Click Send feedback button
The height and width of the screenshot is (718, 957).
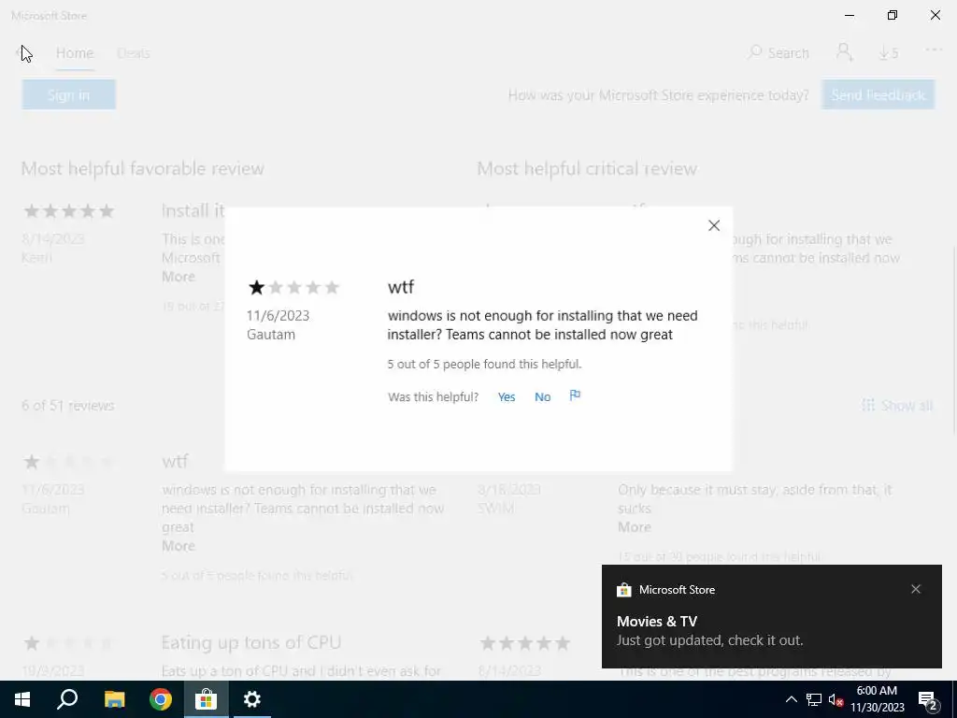pyautogui.click(x=878, y=94)
